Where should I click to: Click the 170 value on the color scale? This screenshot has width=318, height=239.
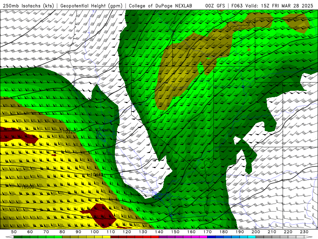207,232
